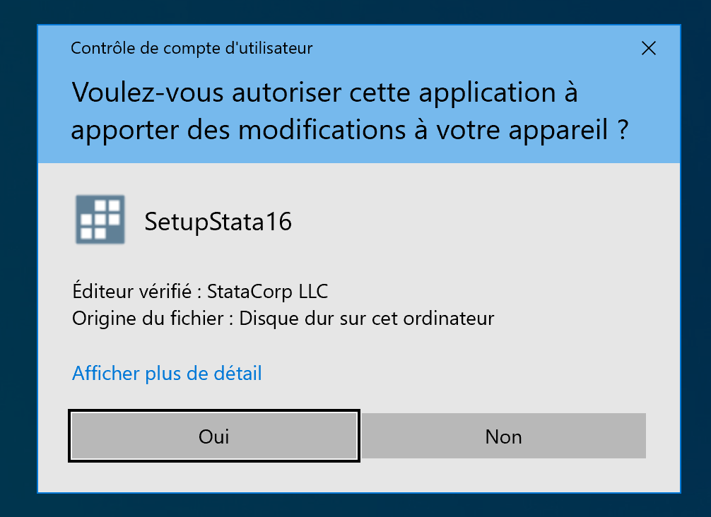Click the word LLC after StataCorp
The image size is (711, 517).
[314, 290]
